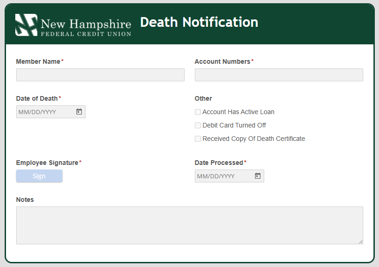Check Account Has Active Loan

198,112
